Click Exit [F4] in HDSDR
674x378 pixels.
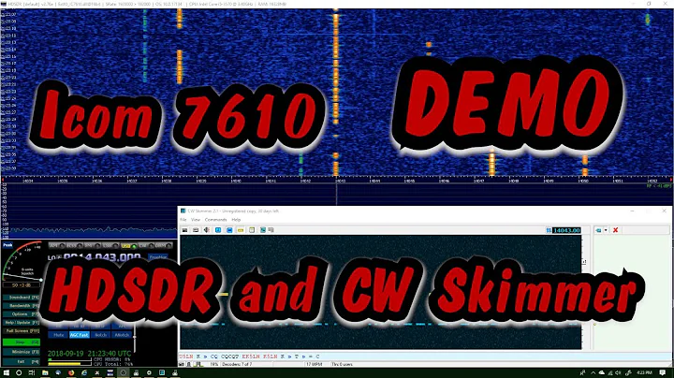(22, 362)
